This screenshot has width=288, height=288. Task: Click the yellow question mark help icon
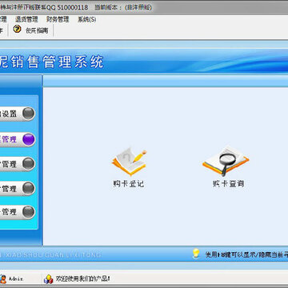pyautogui.click(x=18, y=29)
